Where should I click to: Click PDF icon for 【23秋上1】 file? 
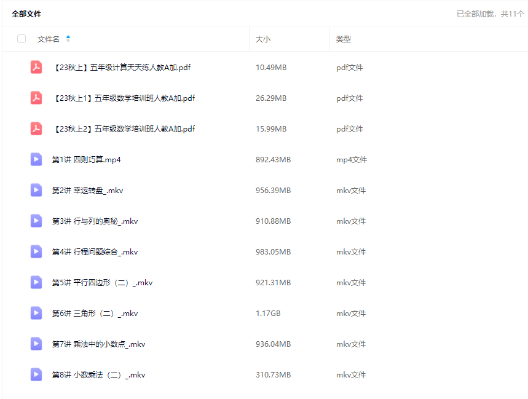click(x=36, y=98)
